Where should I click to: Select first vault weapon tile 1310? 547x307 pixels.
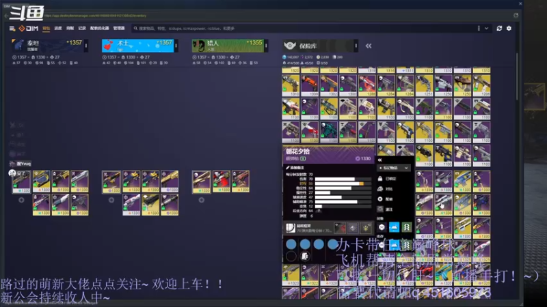[x=291, y=86]
